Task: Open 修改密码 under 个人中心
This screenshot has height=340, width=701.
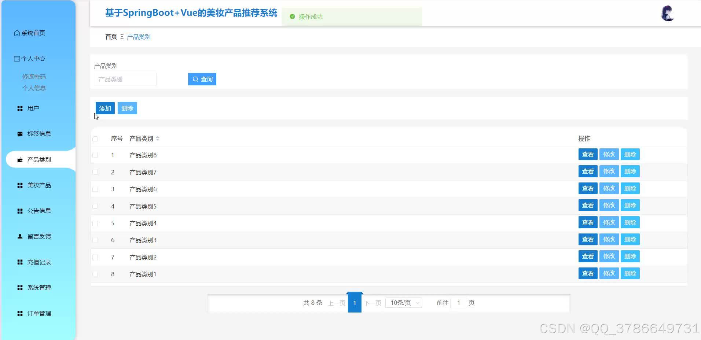Action: (34, 77)
